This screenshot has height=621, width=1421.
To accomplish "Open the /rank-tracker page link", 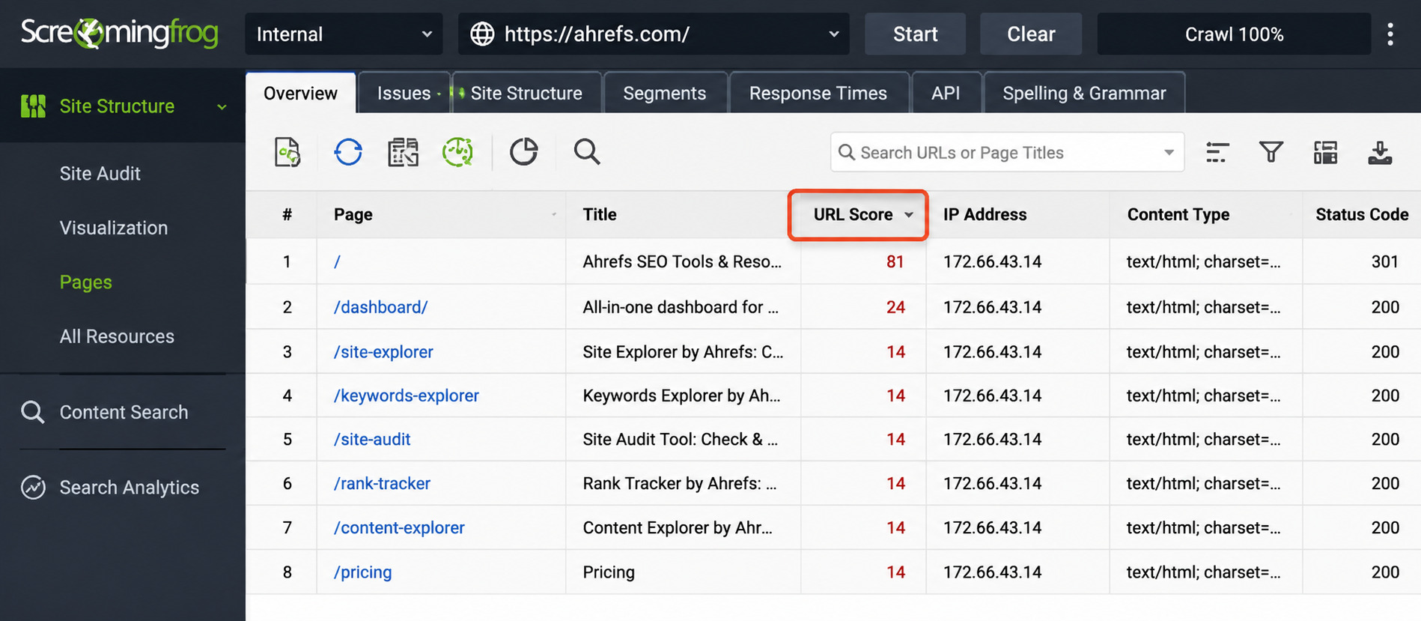I will click(382, 484).
